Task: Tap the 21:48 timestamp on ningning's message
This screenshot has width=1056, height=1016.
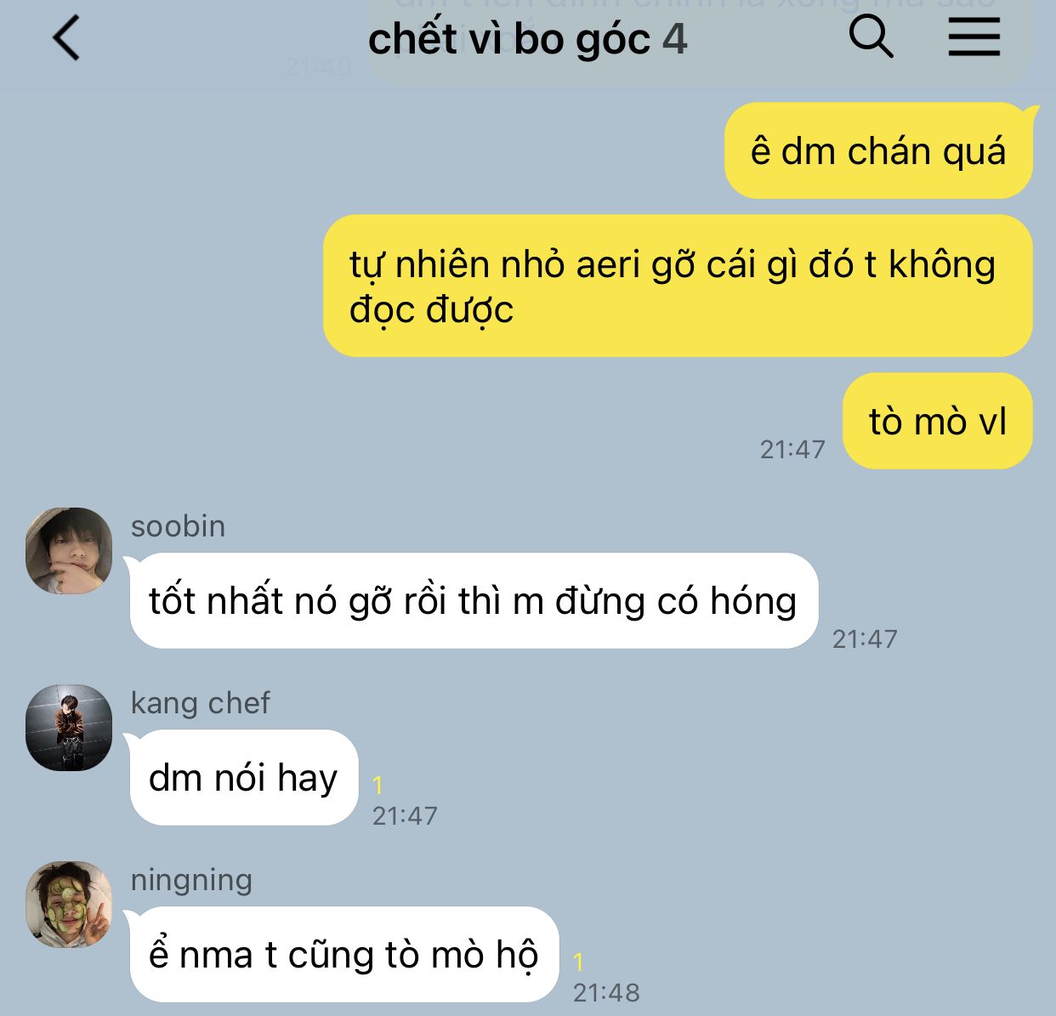Action: click(606, 992)
